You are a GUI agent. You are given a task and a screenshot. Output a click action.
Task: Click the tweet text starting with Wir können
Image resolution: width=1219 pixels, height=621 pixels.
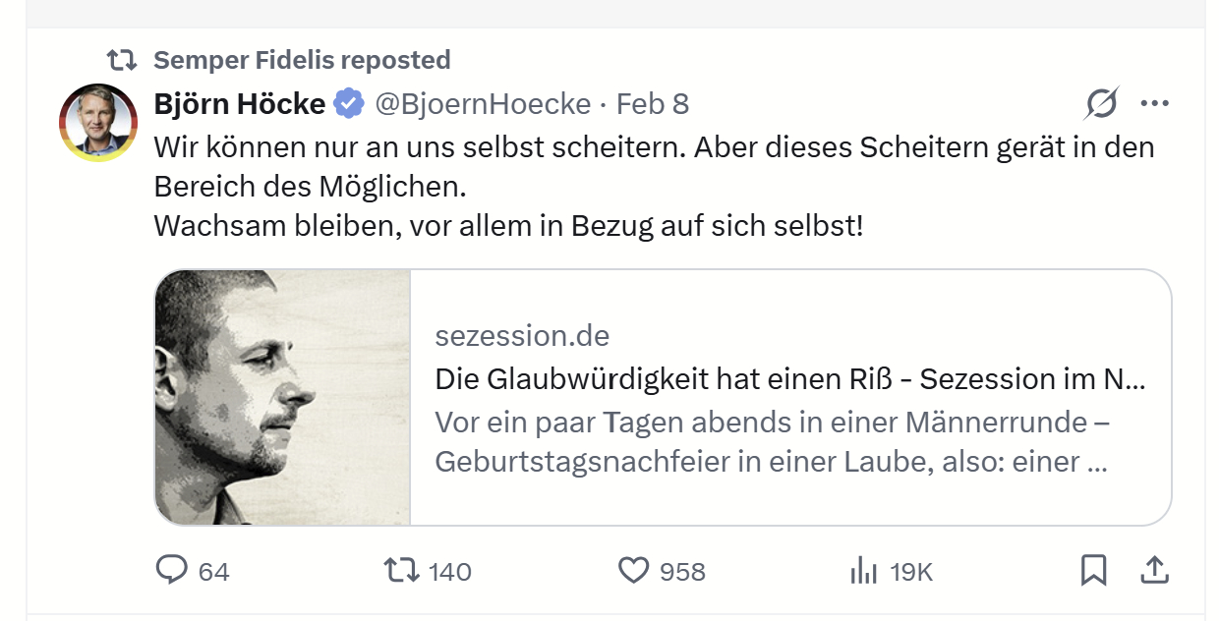click(x=654, y=147)
